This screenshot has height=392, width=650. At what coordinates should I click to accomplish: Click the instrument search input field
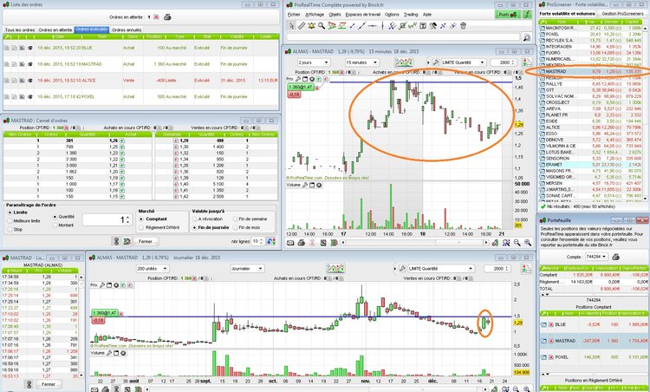(x=403, y=37)
